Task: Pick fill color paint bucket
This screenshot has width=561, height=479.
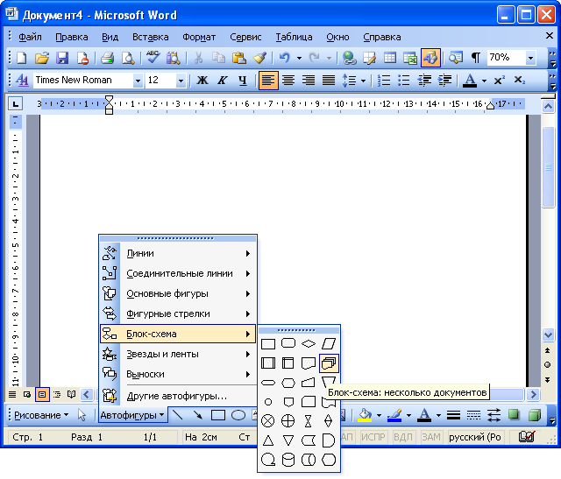Action: coord(365,415)
